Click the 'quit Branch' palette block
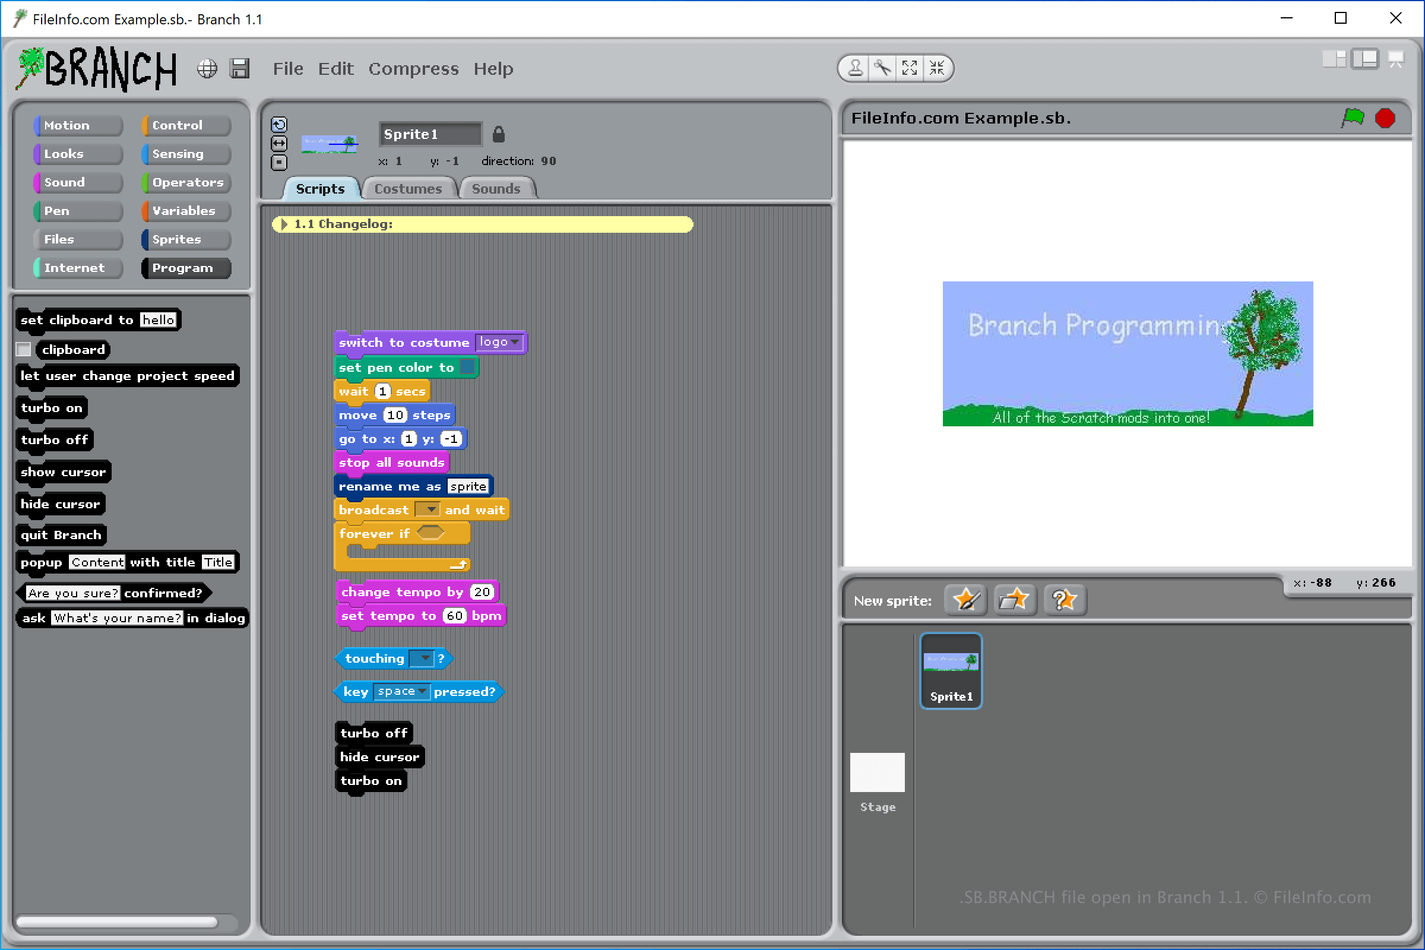1425x950 pixels. 61,535
